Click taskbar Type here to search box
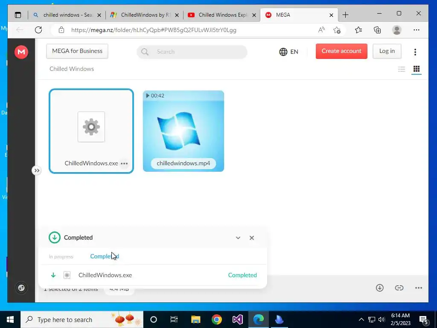This screenshot has height=328, width=437. 82,319
